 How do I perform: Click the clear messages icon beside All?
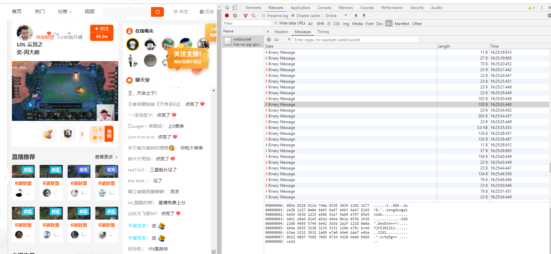269,40
